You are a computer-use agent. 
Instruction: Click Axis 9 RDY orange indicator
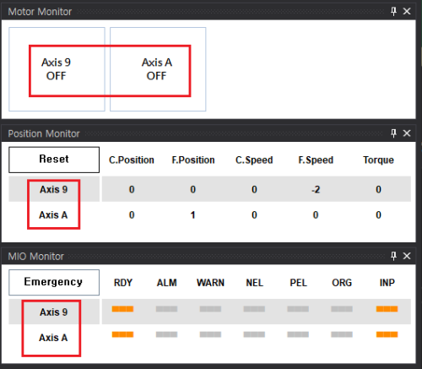122,309
